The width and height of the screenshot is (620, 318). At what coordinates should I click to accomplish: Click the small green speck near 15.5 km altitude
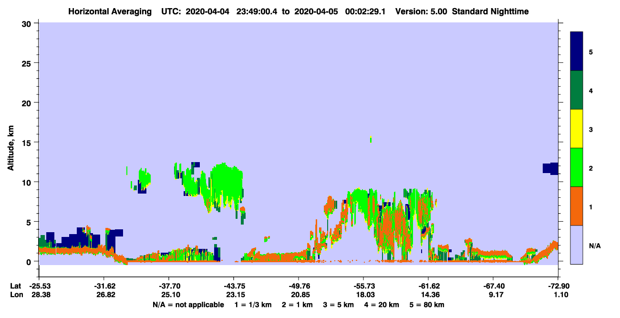(x=371, y=139)
